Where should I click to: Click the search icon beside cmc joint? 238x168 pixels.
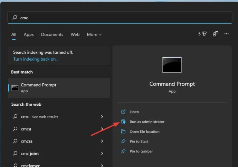tap(15, 153)
